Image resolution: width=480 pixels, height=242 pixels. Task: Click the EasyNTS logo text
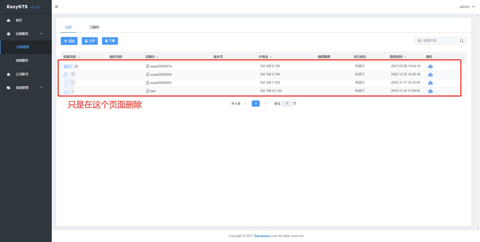pos(17,7)
